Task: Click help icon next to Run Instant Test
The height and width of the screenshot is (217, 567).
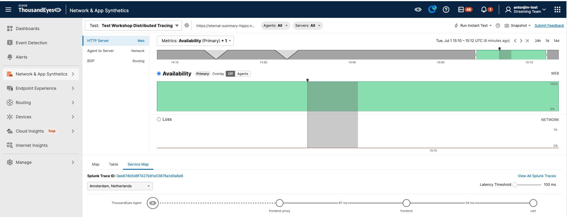Action: [x=498, y=26]
